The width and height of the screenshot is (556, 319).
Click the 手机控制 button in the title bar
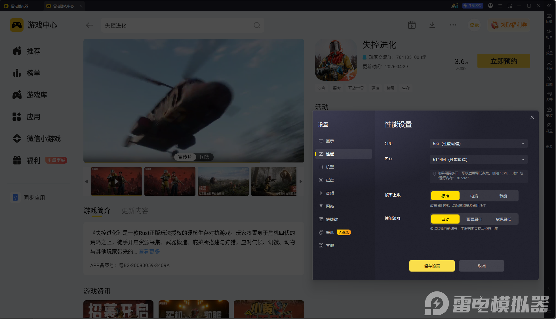473,6
